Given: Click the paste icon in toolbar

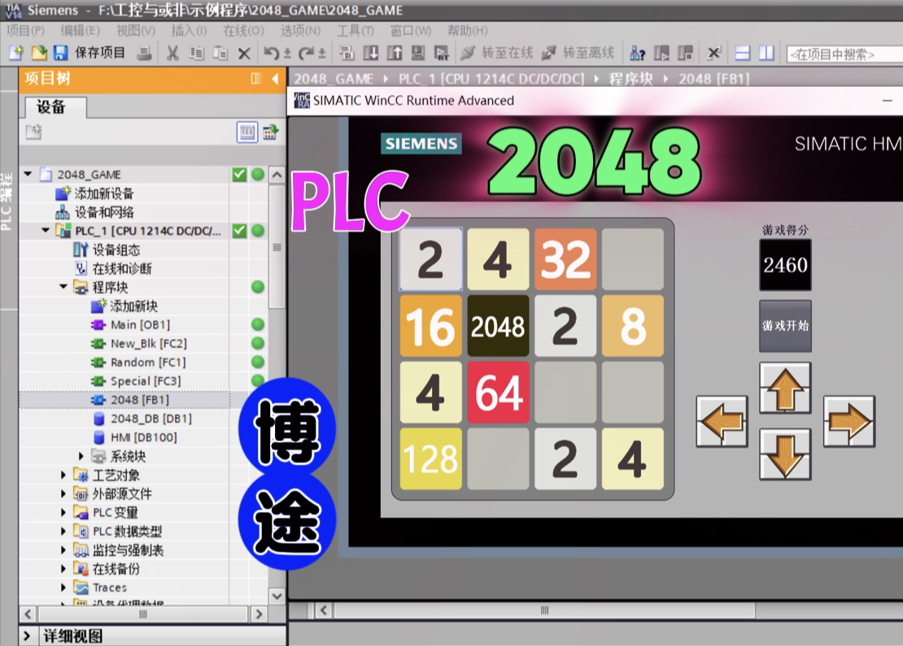Looking at the screenshot, I should [x=220, y=54].
